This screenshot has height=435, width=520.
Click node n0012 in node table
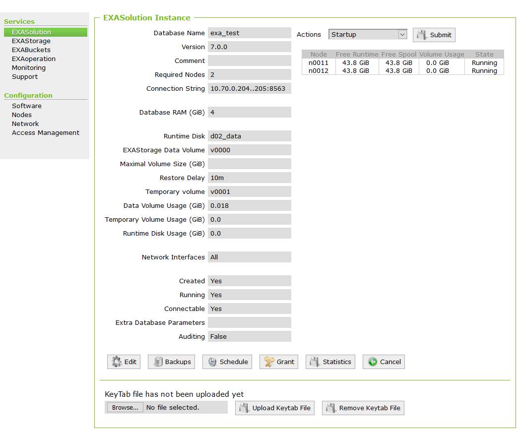[319, 71]
